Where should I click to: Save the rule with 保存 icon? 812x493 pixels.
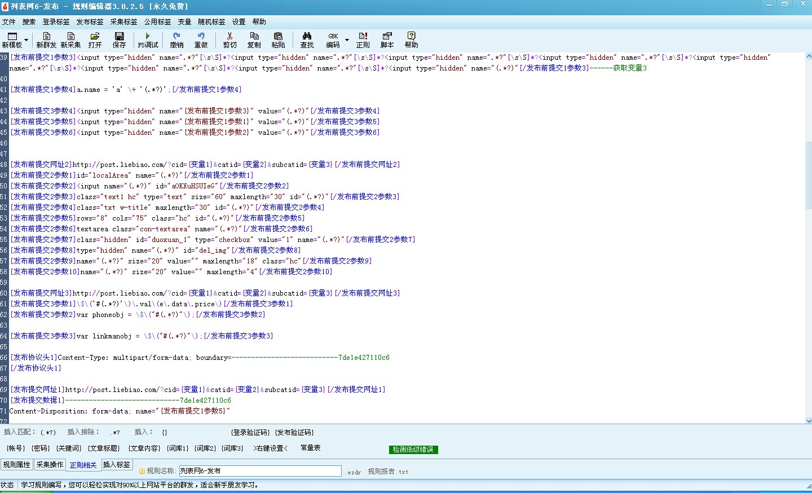119,39
